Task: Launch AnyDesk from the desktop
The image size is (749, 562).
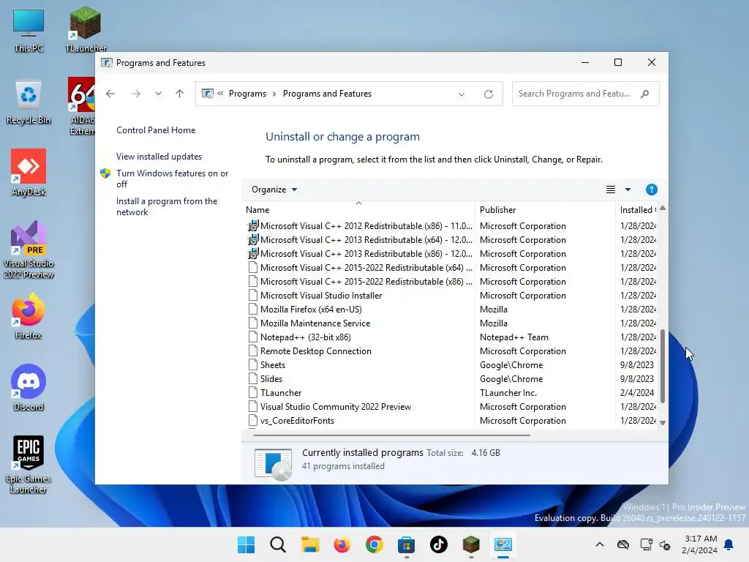Action: [x=29, y=173]
